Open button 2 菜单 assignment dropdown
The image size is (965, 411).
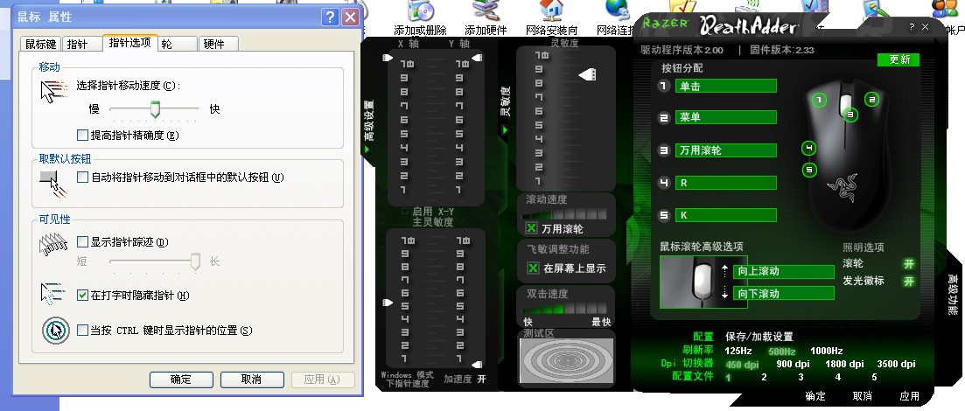(725, 117)
